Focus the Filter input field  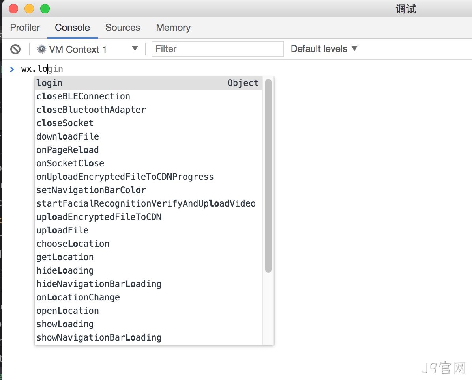pyautogui.click(x=217, y=49)
